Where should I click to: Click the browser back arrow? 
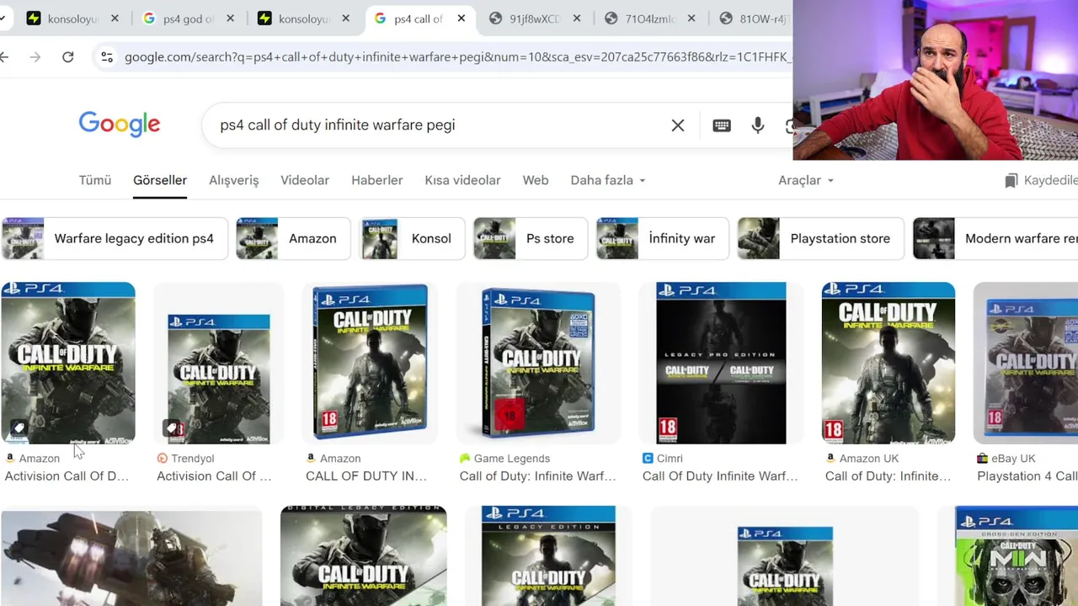click(4, 57)
